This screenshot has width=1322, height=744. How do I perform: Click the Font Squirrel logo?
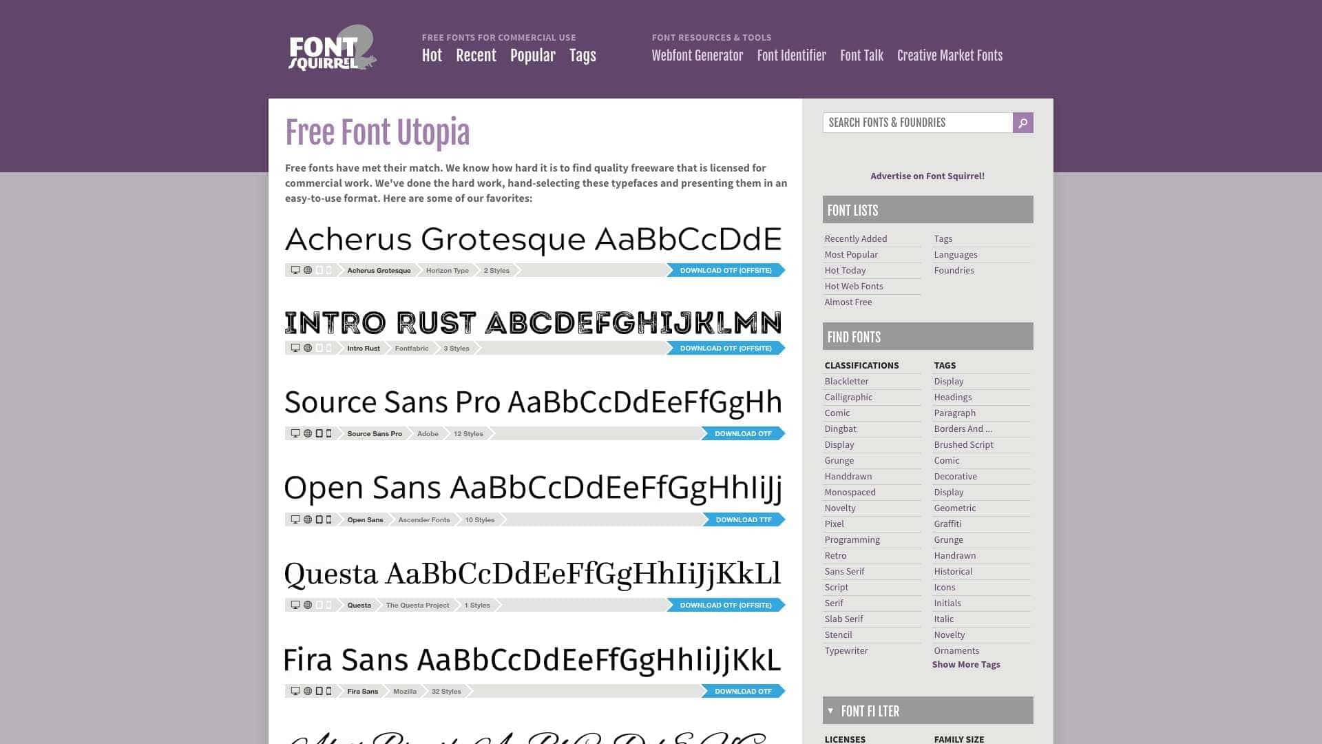click(333, 48)
